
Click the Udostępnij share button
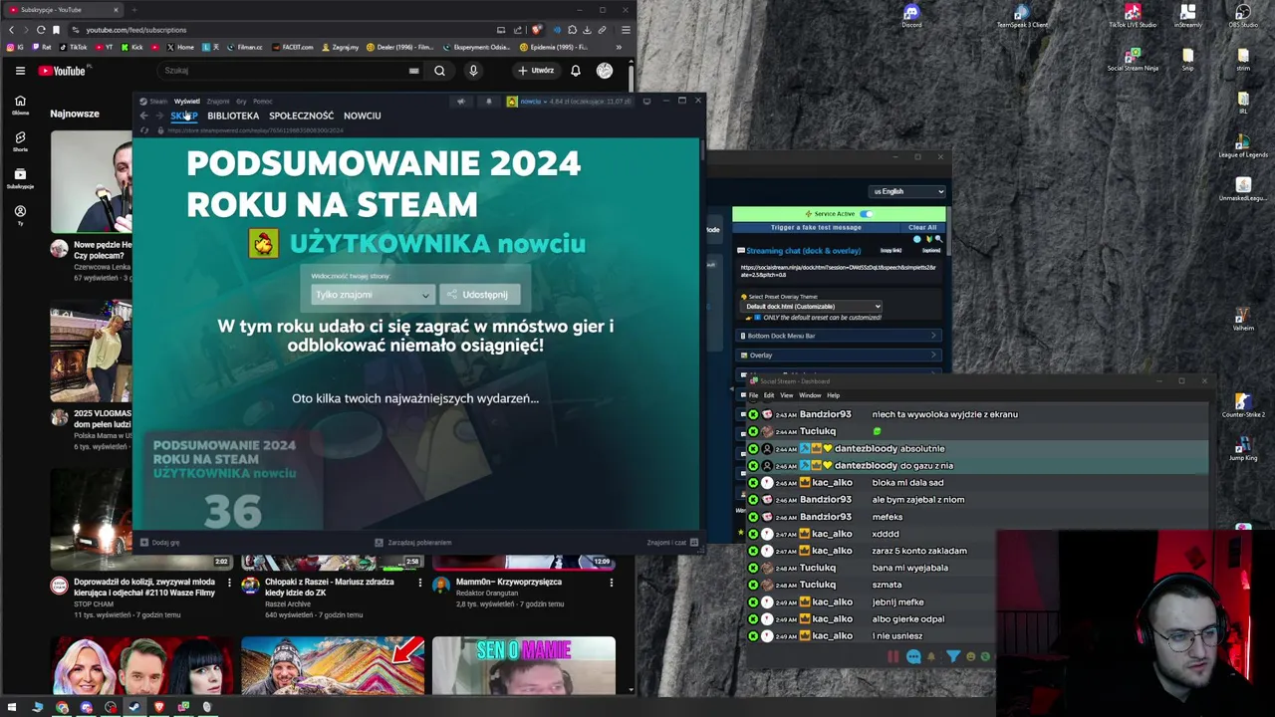click(480, 295)
